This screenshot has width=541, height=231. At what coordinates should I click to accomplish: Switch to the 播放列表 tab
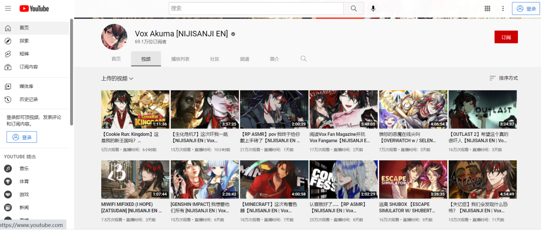pyautogui.click(x=180, y=59)
